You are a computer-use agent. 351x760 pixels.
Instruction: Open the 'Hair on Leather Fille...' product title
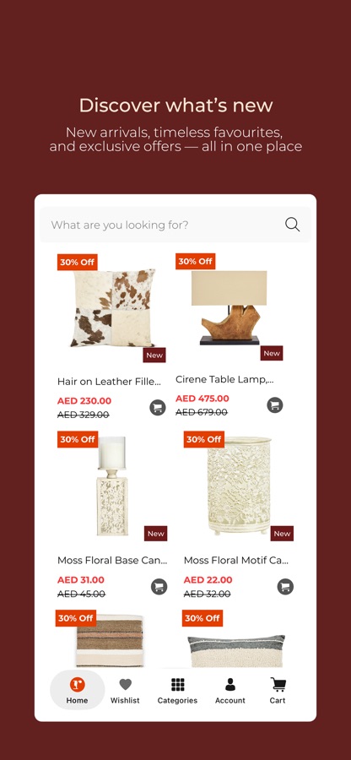[109, 382]
